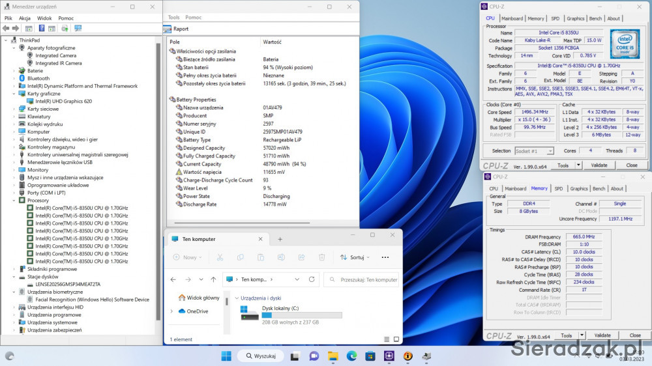Go back in Device Manager toolbar
652x366 pixels.
point(6,28)
